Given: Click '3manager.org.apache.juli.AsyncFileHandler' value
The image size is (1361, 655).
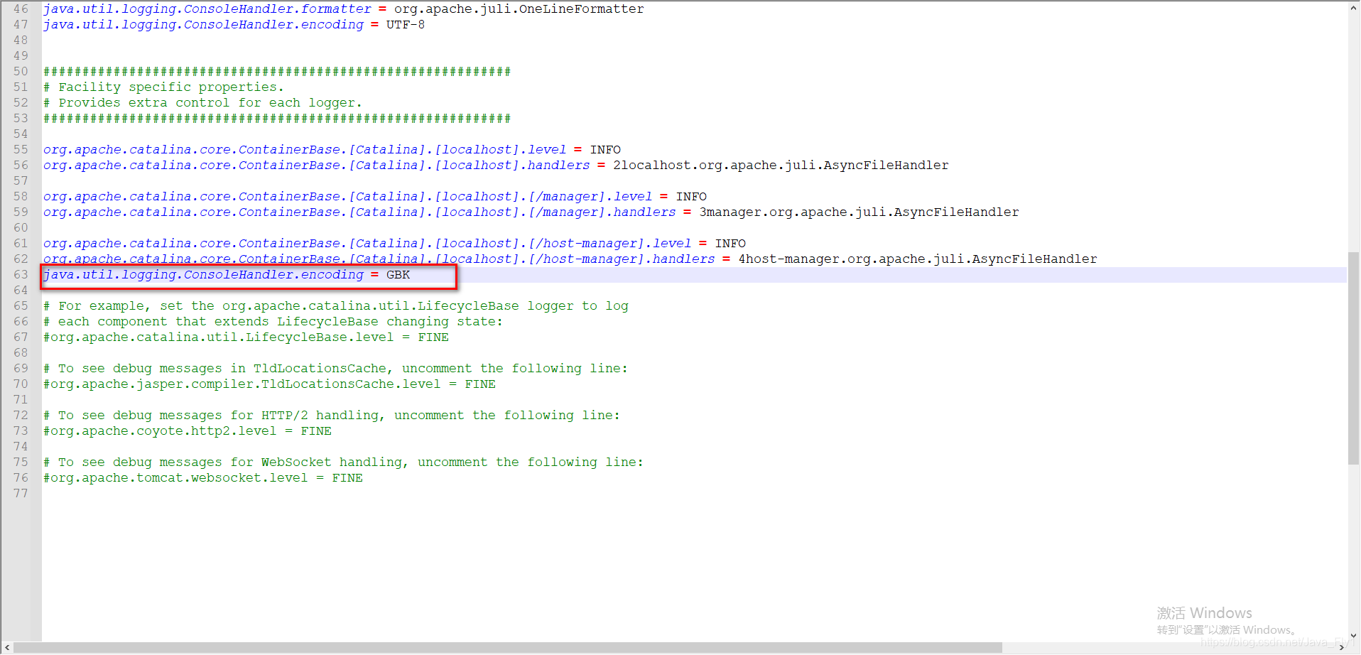Looking at the screenshot, I should tap(859, 212).
